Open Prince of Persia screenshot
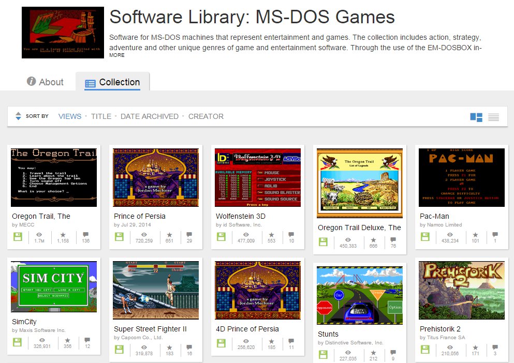Screen dimensions: 514x363 tap(156, 177)
